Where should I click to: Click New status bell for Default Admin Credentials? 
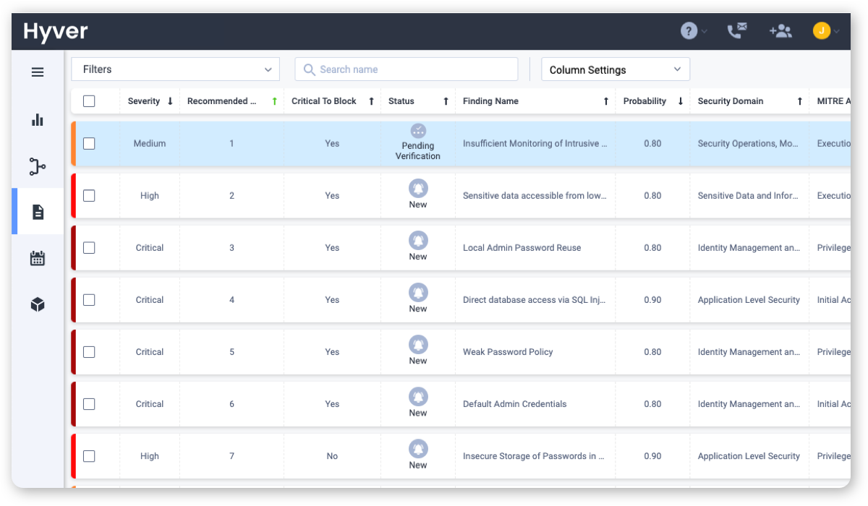click(418, 397)
